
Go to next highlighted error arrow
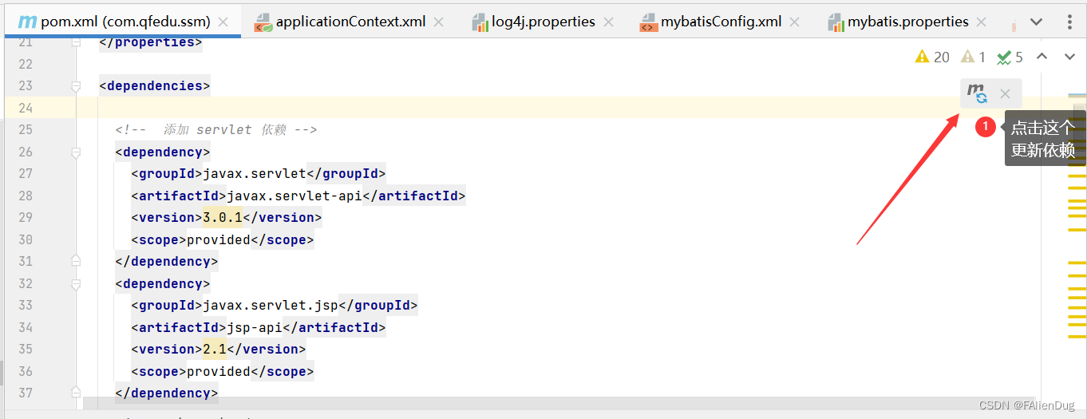(1069, 57)
